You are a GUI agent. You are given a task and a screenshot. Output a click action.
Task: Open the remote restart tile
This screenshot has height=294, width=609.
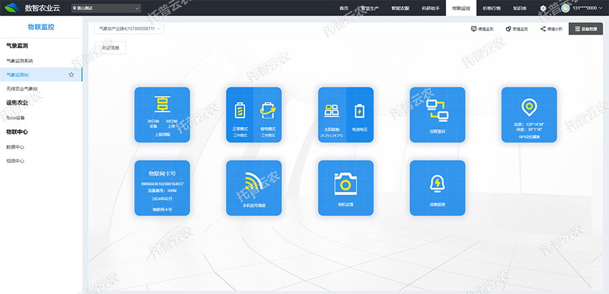tap(437, 114)
